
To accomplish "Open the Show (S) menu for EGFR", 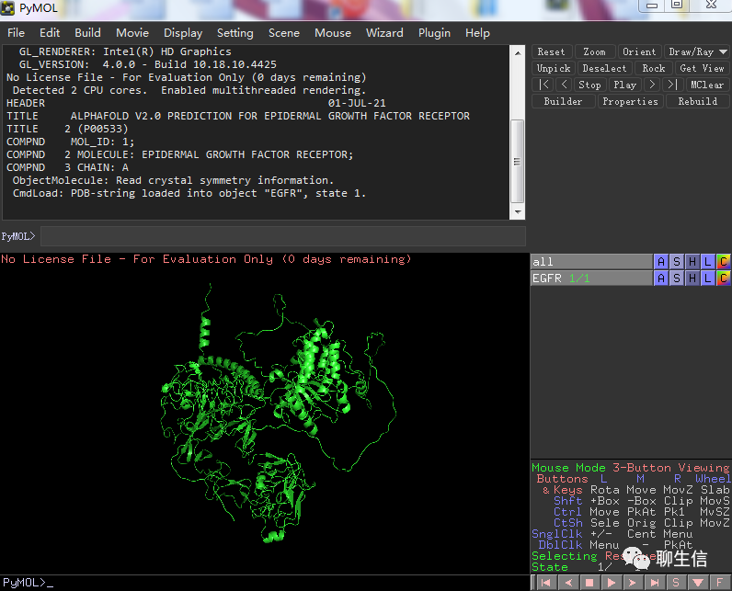I will pos(677,278).
